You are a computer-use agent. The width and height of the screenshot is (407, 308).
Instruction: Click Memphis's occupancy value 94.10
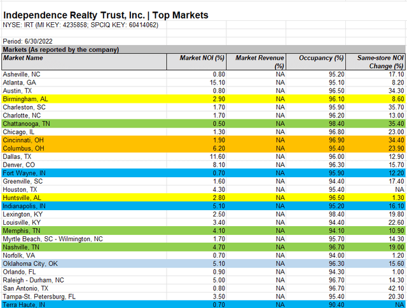[336, 231]
